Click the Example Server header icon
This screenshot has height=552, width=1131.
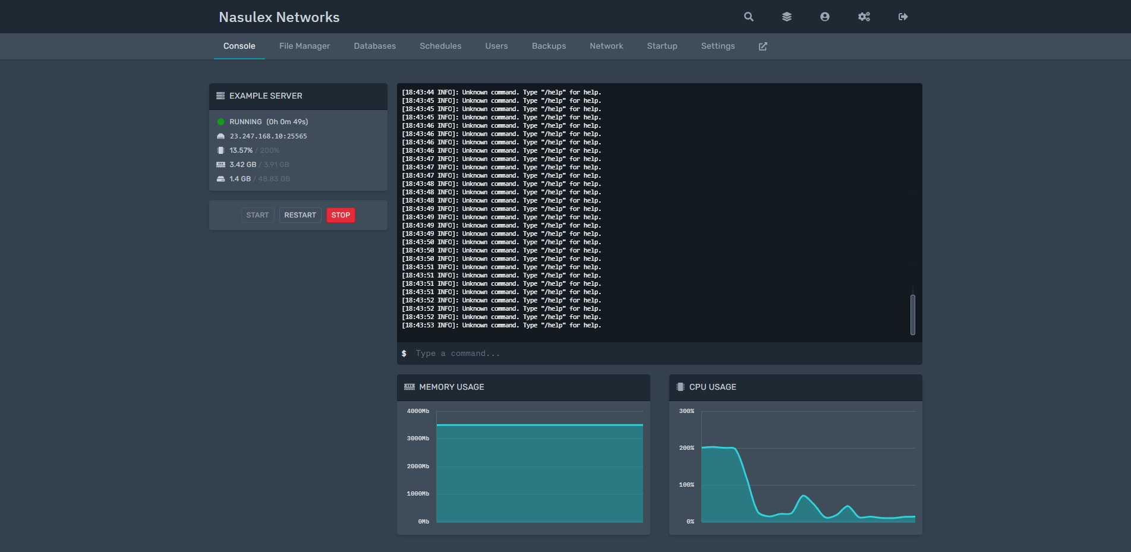(x=220, y=96)
